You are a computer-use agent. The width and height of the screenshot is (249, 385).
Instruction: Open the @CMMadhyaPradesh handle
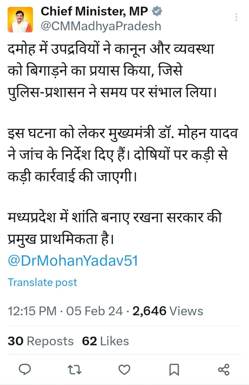pyautogui.click(x=101, y=26)
